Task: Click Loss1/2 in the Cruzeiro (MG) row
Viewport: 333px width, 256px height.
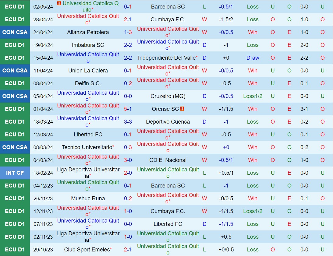Action: click(x=253, y=96)
